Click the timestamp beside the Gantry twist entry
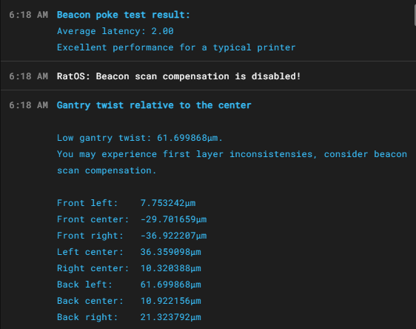The height and width of the screenshot is (329, 416). (x=29, y=105)
